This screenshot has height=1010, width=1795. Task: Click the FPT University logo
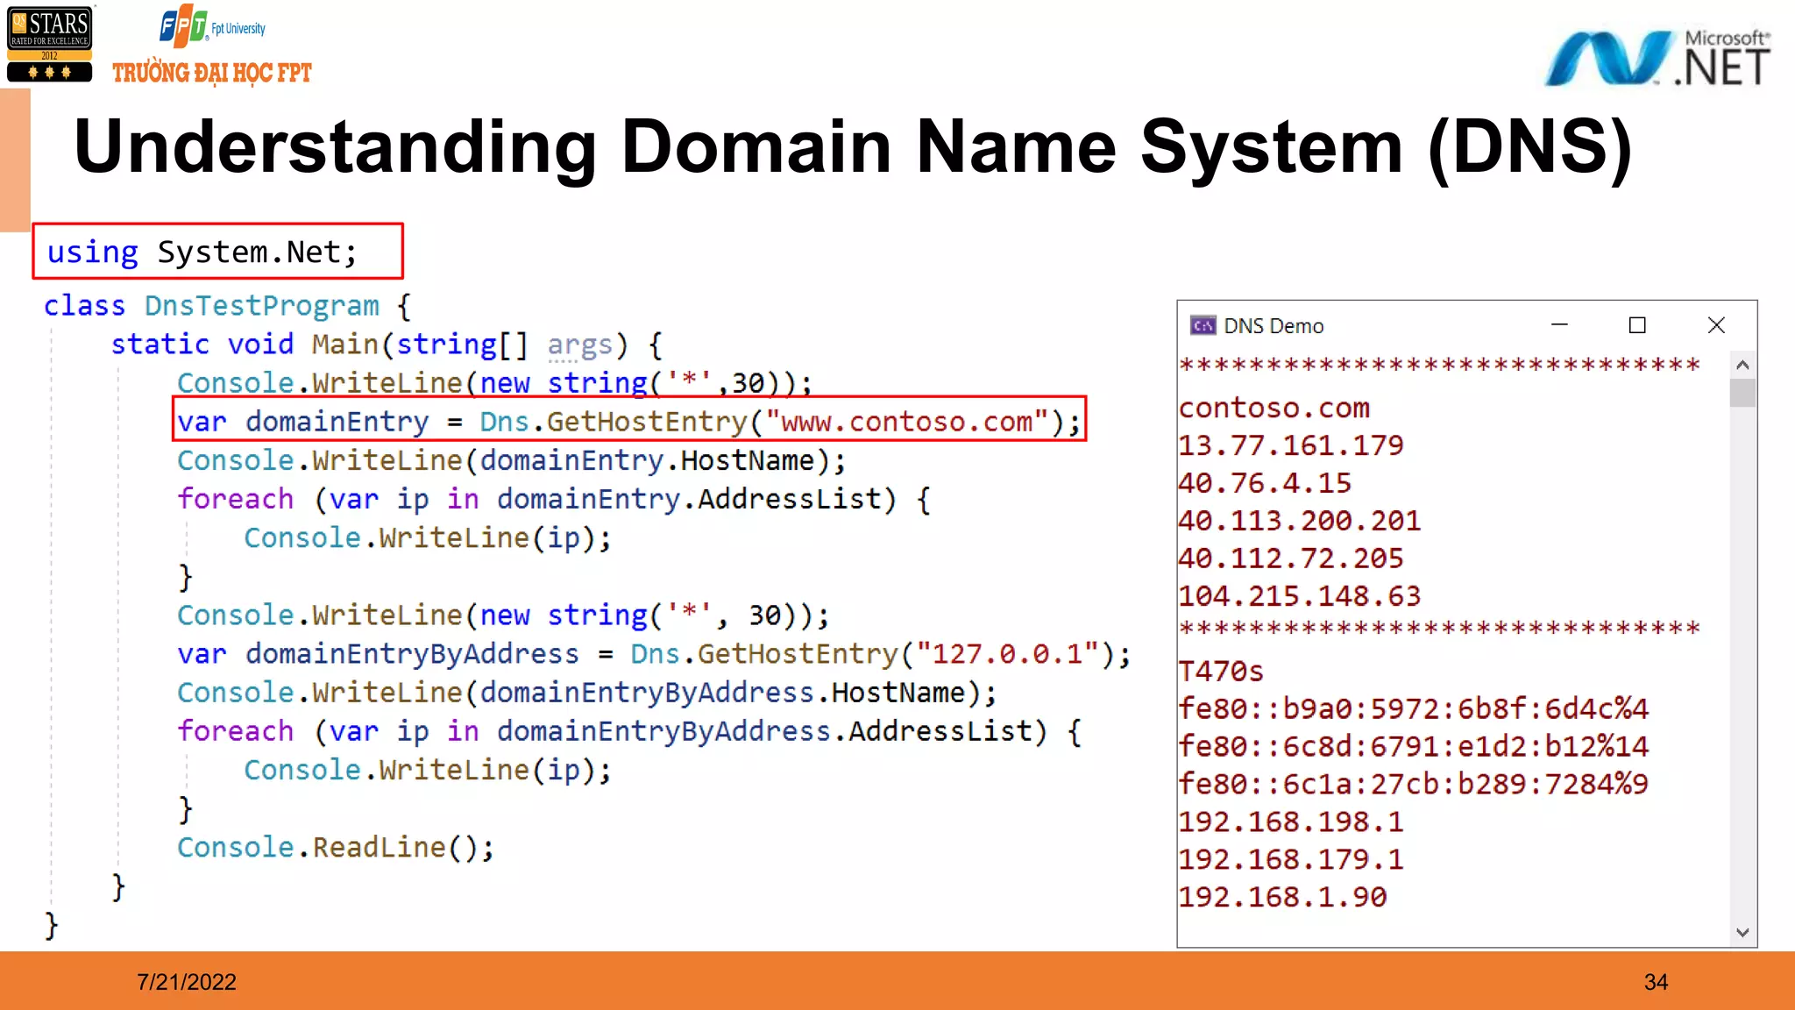tap(212, 26)
